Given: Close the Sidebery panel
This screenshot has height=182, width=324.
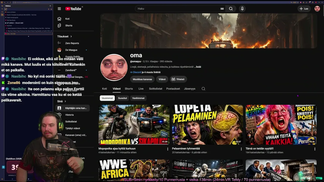Looking at the screenshot, I should 50,6.
